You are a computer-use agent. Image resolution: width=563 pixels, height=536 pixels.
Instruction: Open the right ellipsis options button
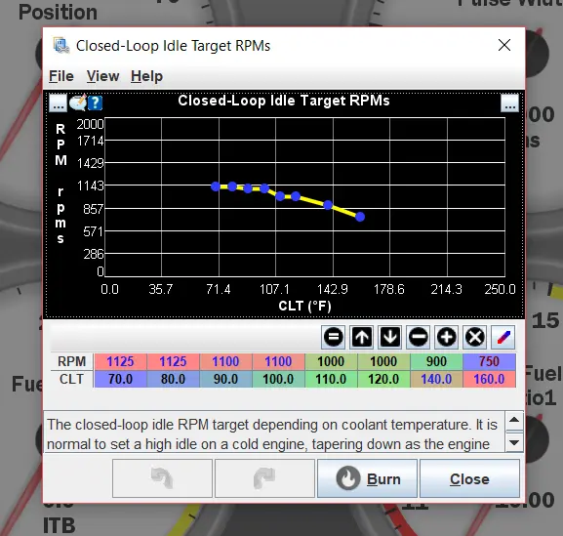pyautogui.click(x=510, y=103)
